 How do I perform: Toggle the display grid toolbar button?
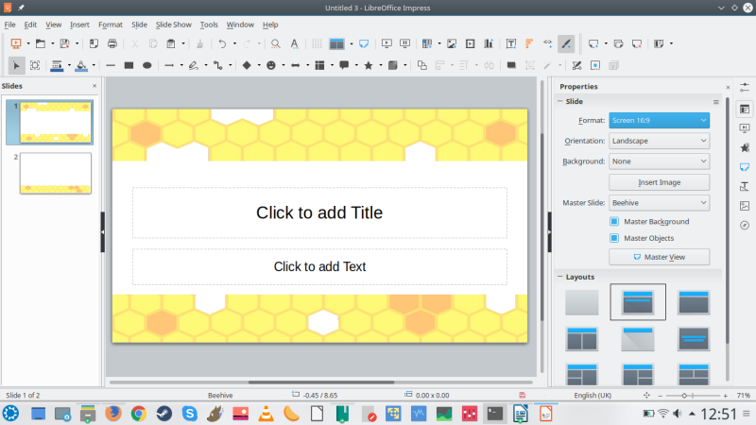[x=317, y=43]
